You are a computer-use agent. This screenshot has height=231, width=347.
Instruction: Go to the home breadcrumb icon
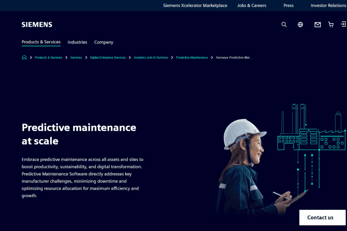24,57
